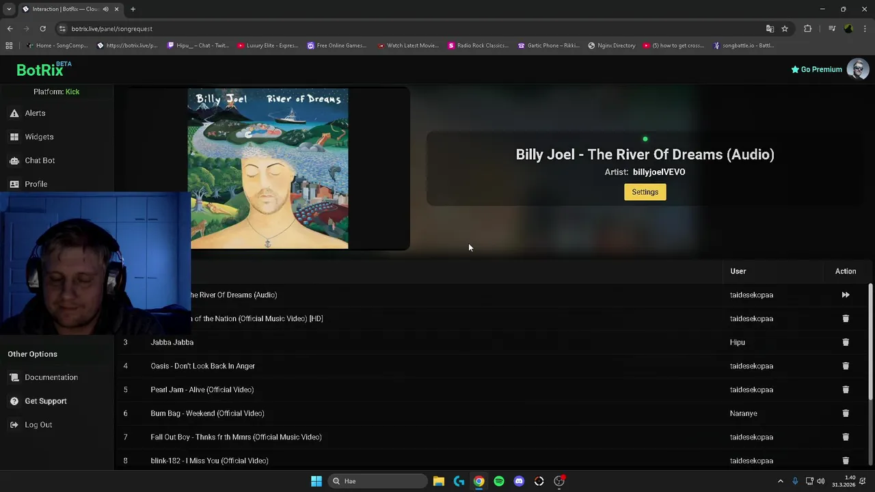Click the BotRix BETA logo
The height and width of the screenshot is (492, 875).
44,69
